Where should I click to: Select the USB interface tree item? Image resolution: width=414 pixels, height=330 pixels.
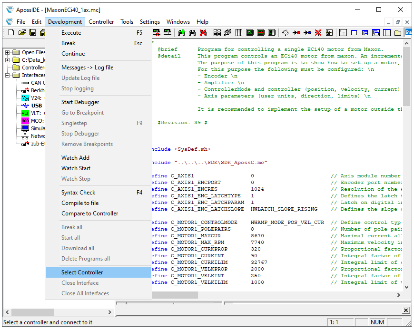37,106
